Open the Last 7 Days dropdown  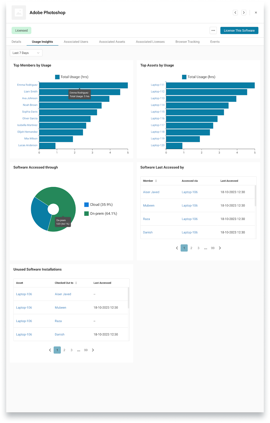coord(26,53)
